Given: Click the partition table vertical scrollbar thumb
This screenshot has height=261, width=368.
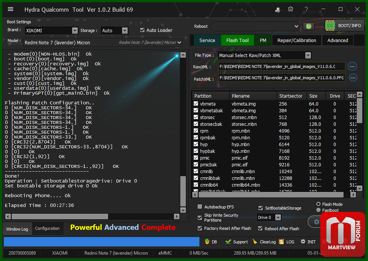Looking at the screenshot, I should click(360, 110).
